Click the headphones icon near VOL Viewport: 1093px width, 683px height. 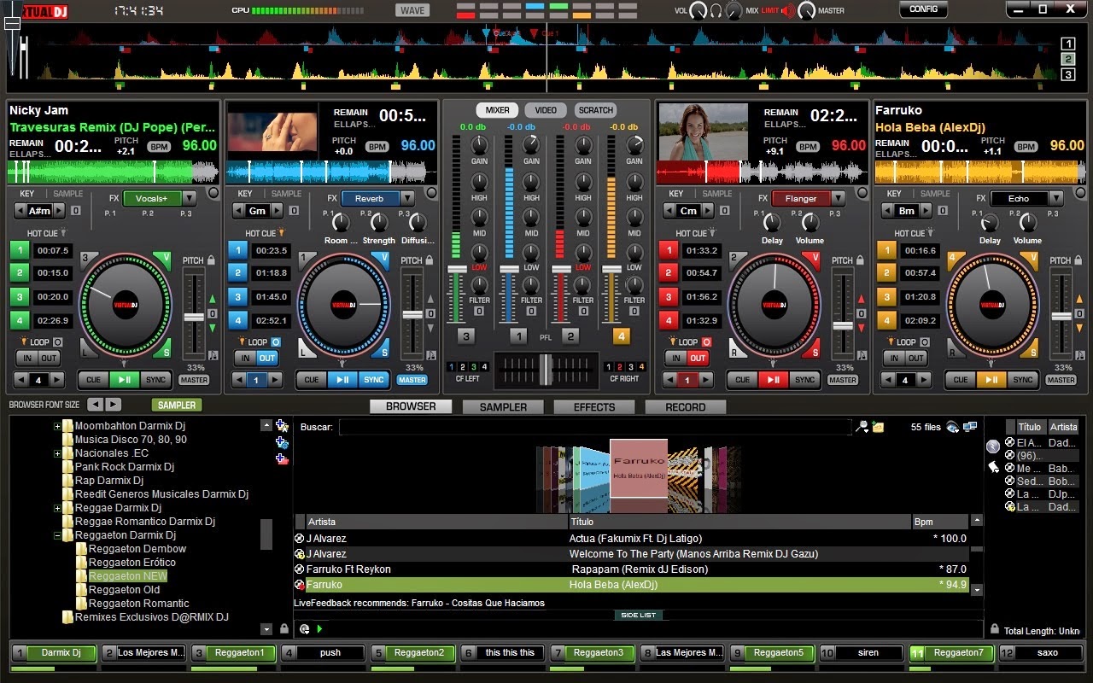tap(716, 10)
